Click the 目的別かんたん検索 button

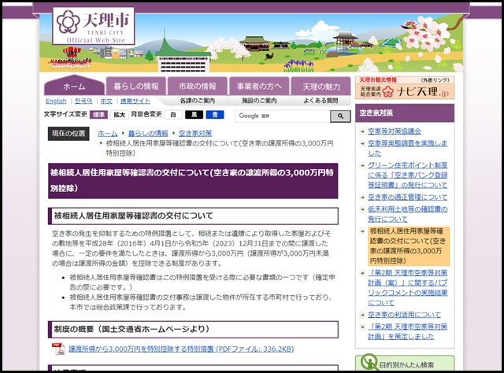tap(405, 363)
